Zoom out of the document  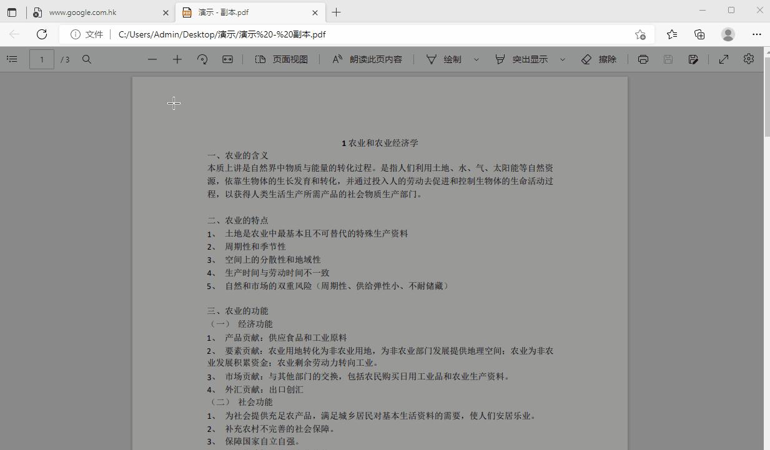pyautogui.click(x=152, y=59)
